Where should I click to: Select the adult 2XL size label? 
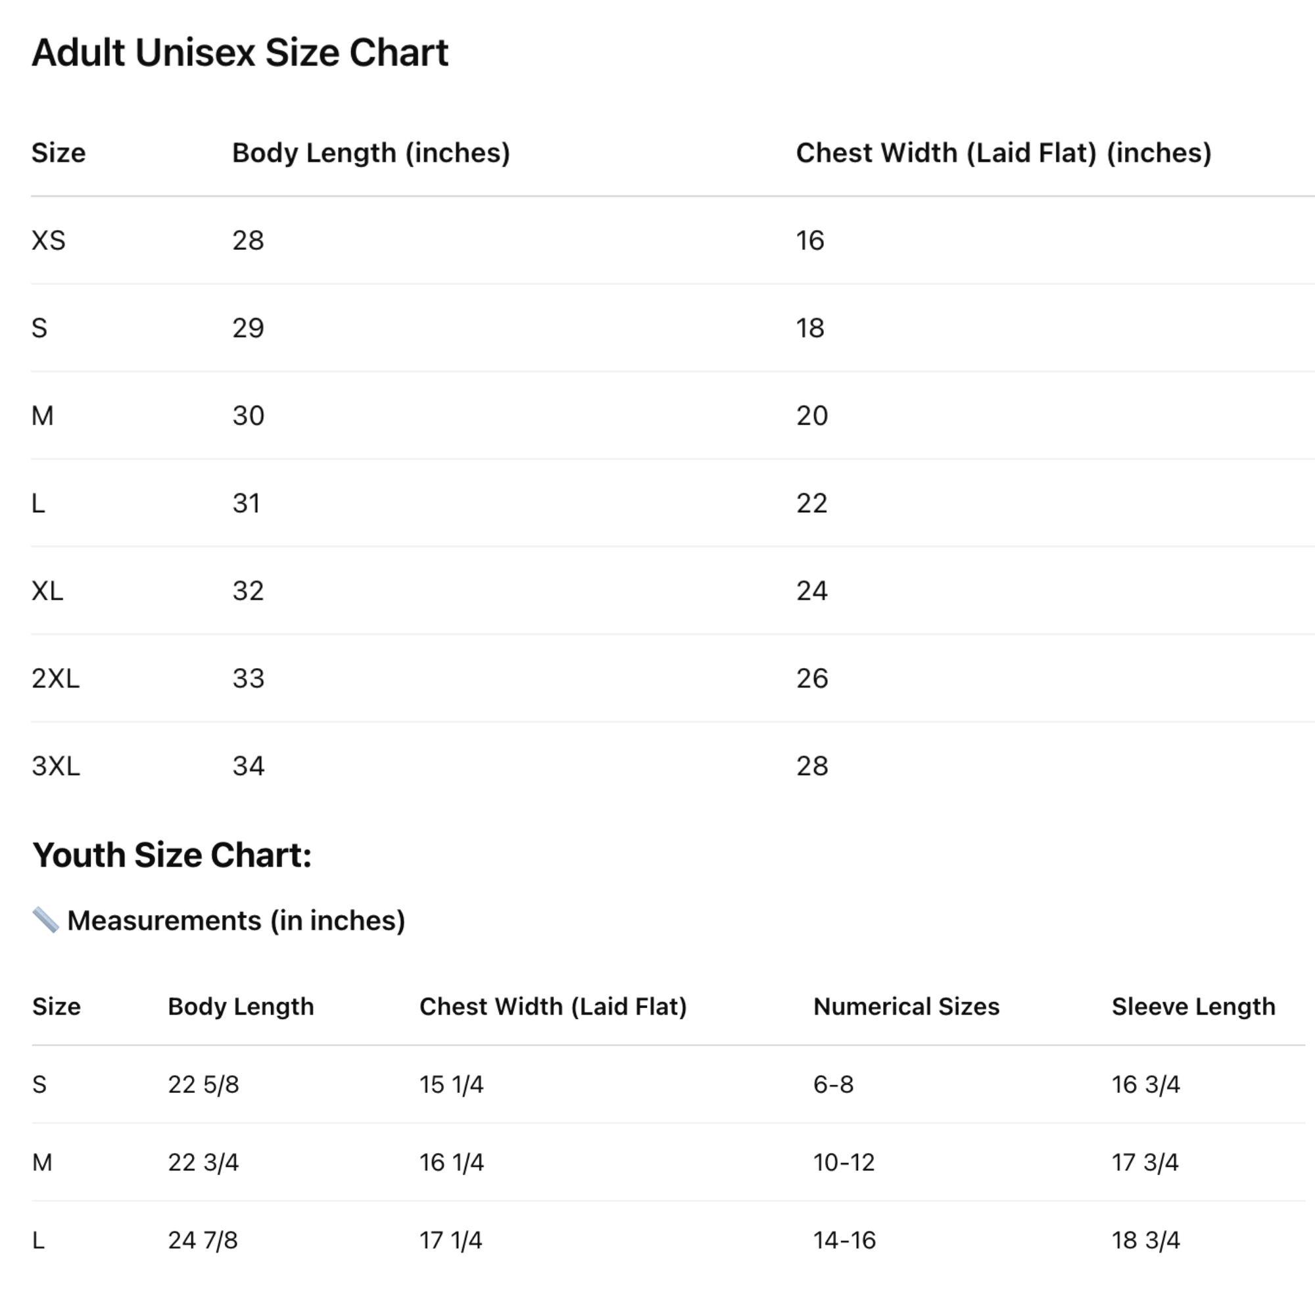[56, 679]
